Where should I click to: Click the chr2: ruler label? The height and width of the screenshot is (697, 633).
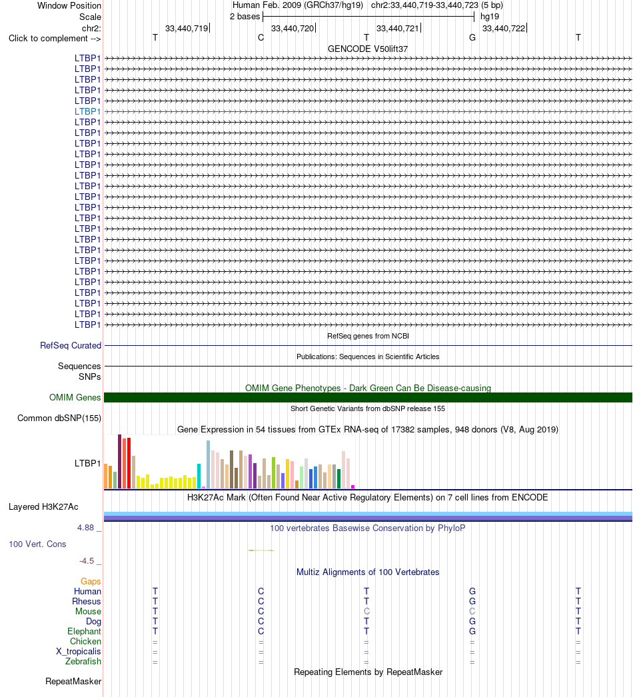tap(91, 28)
